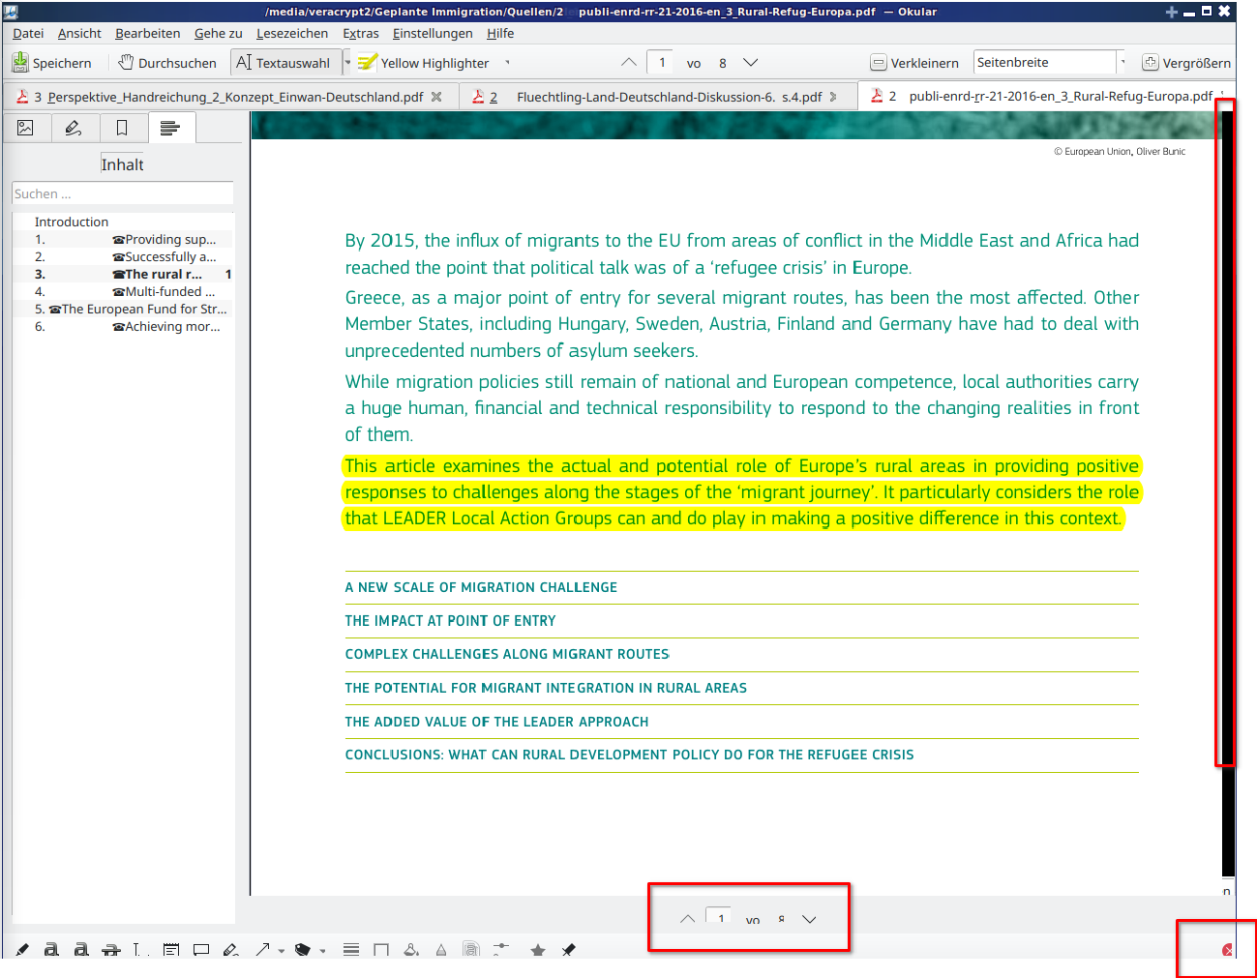This screenshot has width=1257, height=978.
Task: Open the line width setting in annotation toolbar
Action: click(x=351, y=949)
